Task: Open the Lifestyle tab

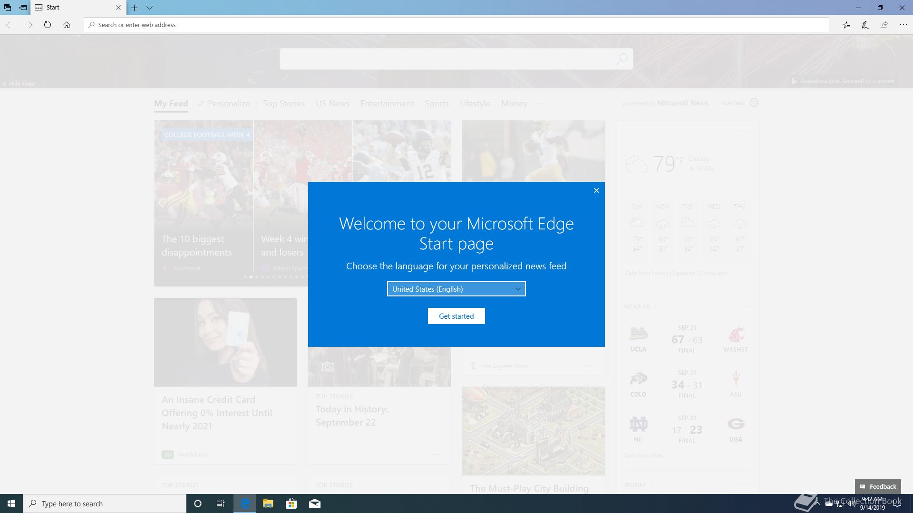Action: click(x=475, y=104)
